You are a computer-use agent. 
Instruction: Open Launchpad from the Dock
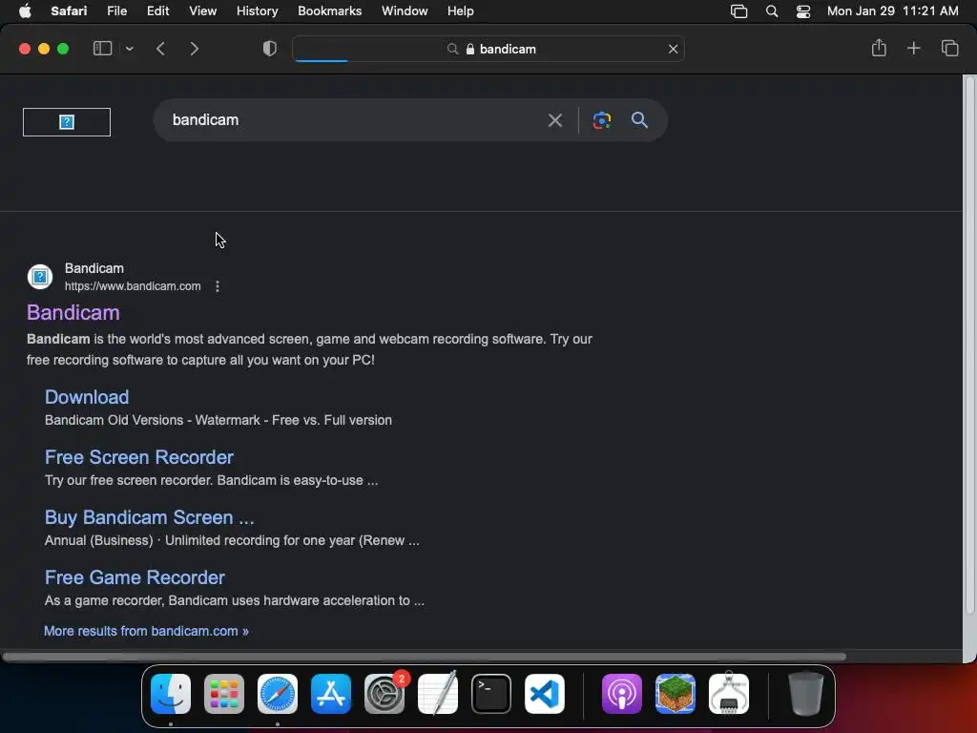pos(224,694)
